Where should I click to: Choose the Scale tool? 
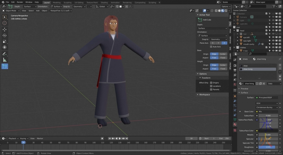tap(5, 41)
